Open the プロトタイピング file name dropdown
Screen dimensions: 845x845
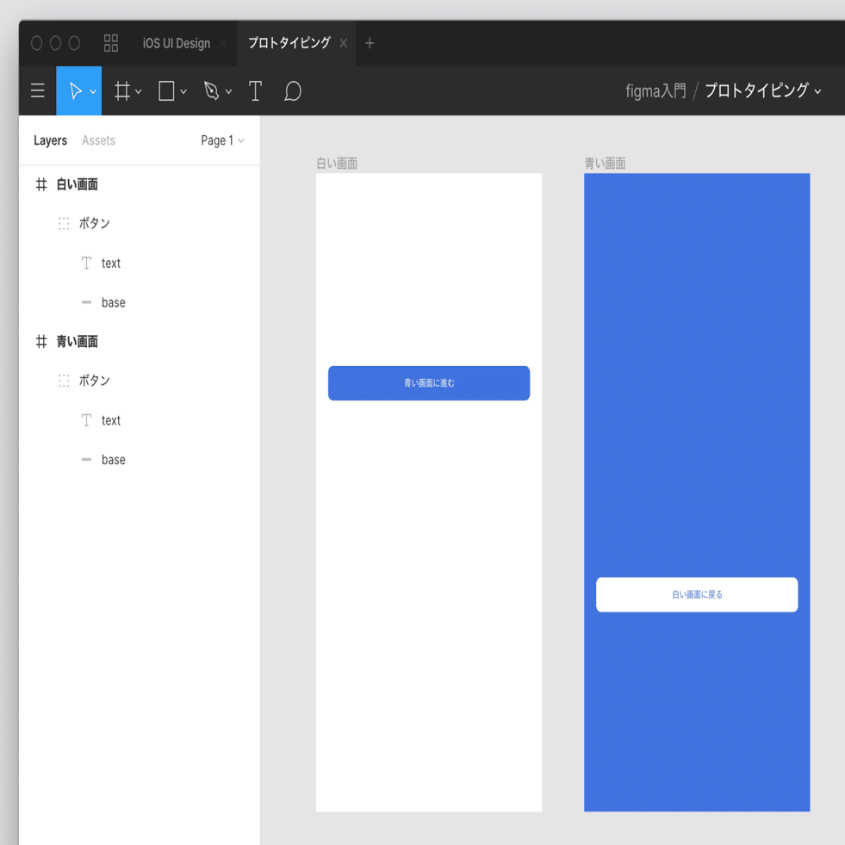pyautogui.click(x=763, y=90)
